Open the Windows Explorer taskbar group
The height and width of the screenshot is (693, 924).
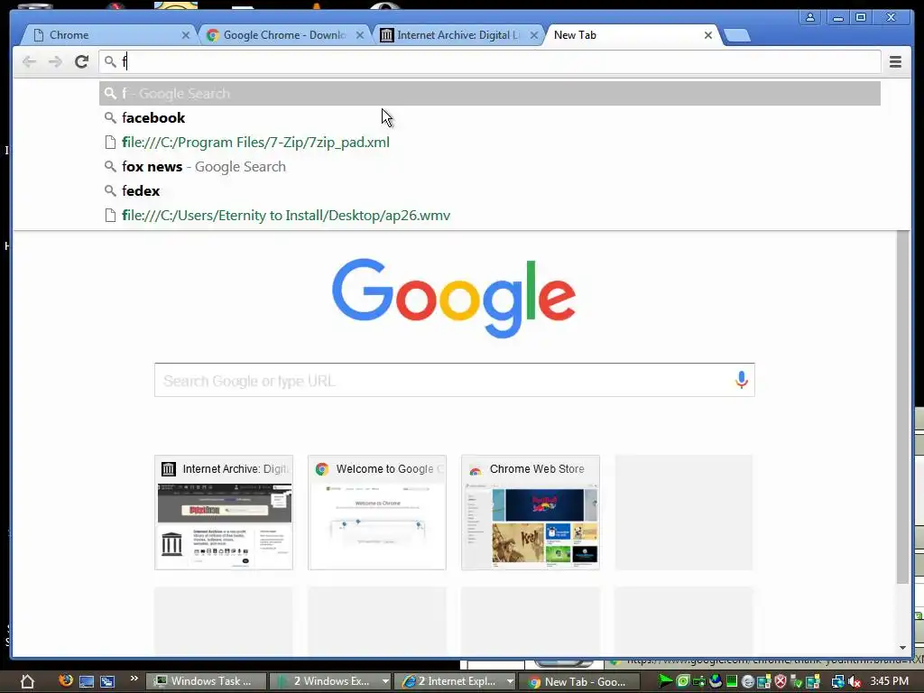324,681
